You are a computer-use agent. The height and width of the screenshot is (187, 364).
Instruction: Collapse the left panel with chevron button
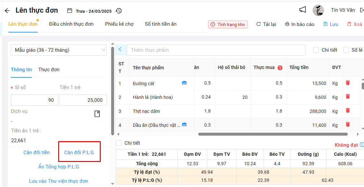point(120,50)
